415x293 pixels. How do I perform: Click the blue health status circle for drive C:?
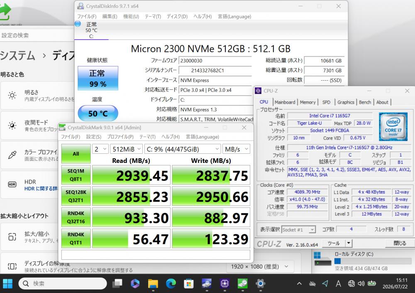78,24
